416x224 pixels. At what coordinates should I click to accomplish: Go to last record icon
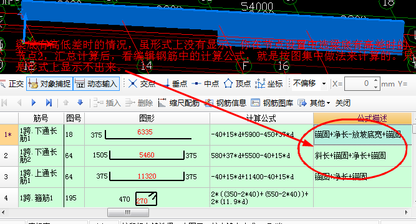pyautogui.click(x=49, y=103)
